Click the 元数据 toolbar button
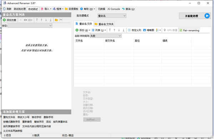This screenshot has width=214, height=139. point(101,9)
